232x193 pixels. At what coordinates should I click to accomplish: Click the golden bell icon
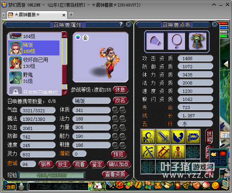[x=187, y=185]
